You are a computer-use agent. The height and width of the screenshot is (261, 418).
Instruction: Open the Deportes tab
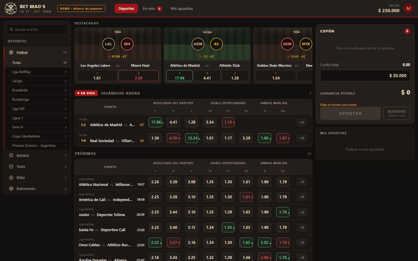(126, 8)
